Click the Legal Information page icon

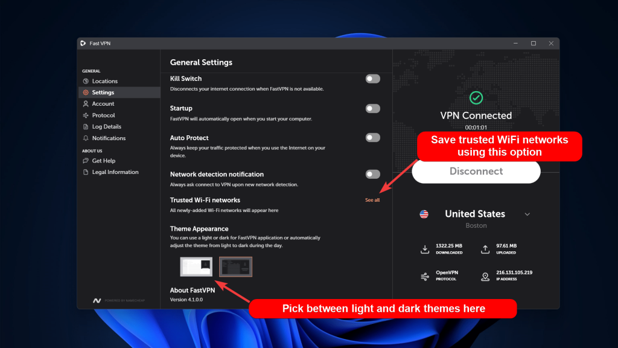coord(86,172)
